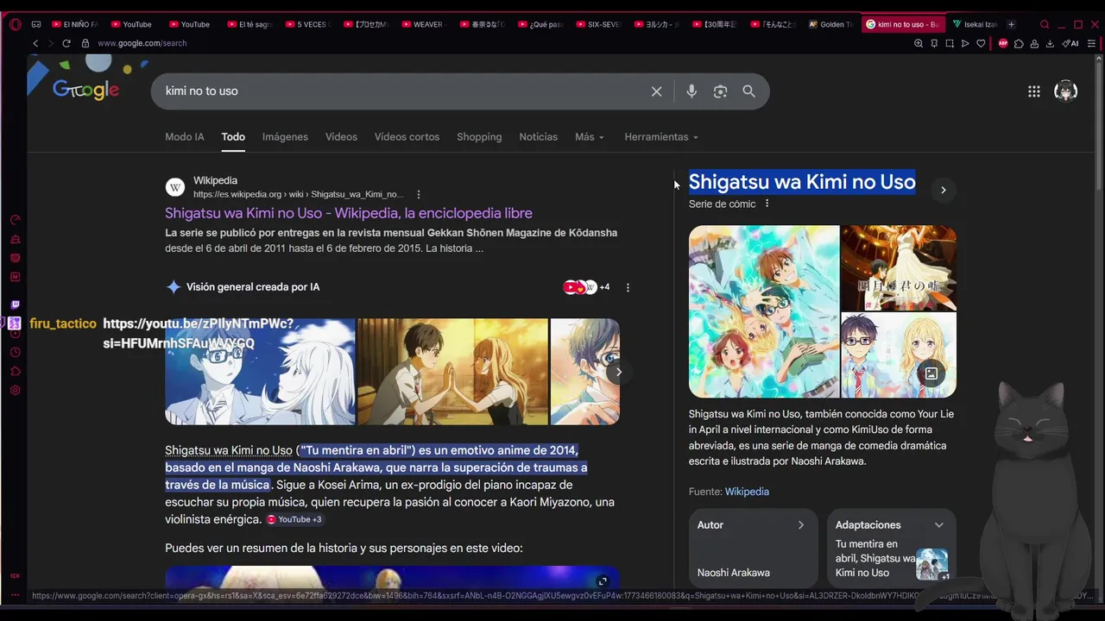
Task: Open the Videos cortos tab
Action: coord(407,137)
